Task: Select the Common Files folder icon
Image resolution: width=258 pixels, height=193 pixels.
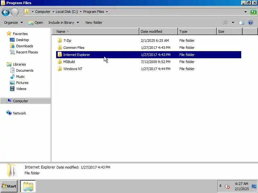Action: pos(60,47)
